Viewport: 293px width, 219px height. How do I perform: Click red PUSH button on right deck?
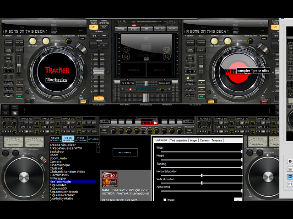[264, 102]
